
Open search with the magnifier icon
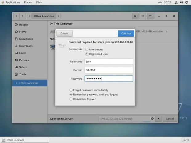coord(135,16)
